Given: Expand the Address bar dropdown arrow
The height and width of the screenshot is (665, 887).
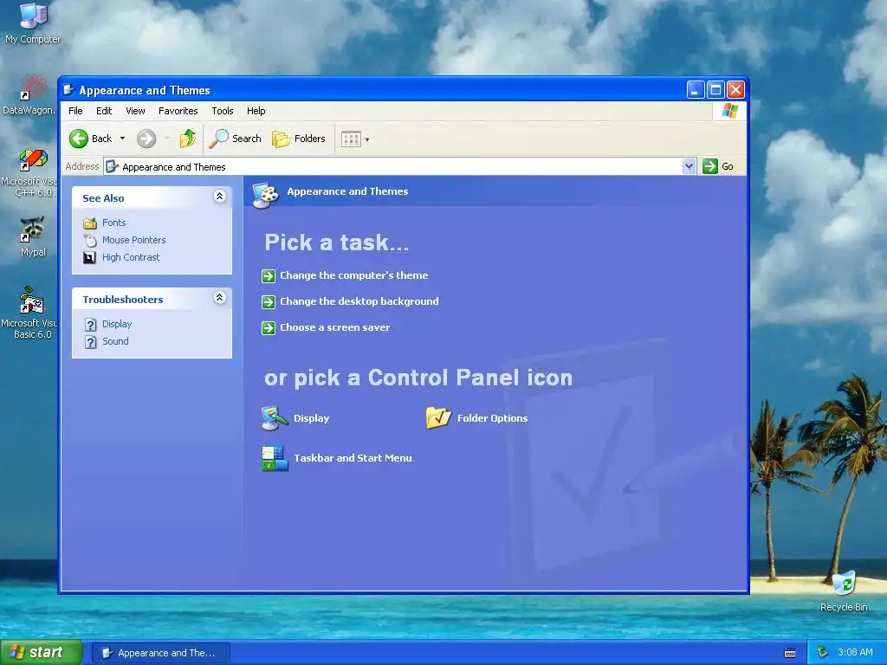Looking at the screenshot, I should click(x=689, y=166).
